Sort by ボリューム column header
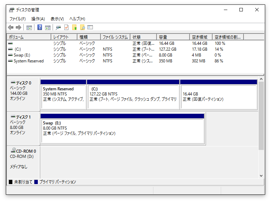The height and width of the screenshot is (202, 271). click(x=29, y=37)
